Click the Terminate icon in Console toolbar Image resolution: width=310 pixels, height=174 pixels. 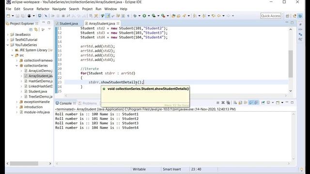[x=217, y=102]
